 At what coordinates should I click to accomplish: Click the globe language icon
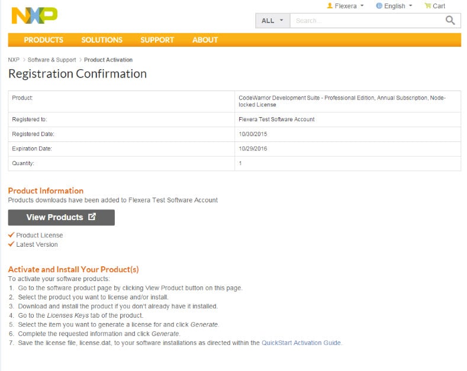(379, 6)
